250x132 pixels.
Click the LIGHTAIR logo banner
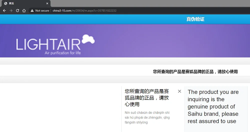(x=55, y=45)
